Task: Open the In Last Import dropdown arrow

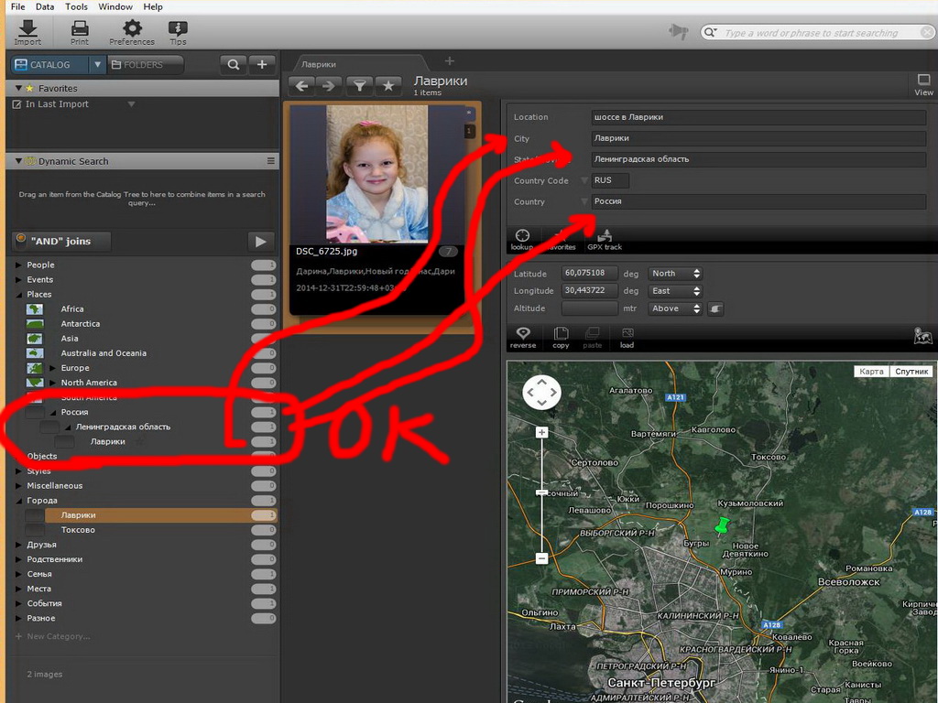Action: (x=131, y=104)
